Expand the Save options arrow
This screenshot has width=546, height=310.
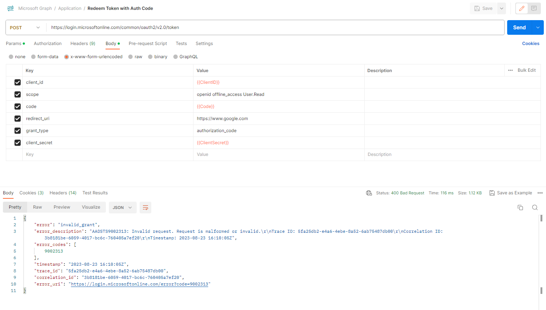[502, 8]
